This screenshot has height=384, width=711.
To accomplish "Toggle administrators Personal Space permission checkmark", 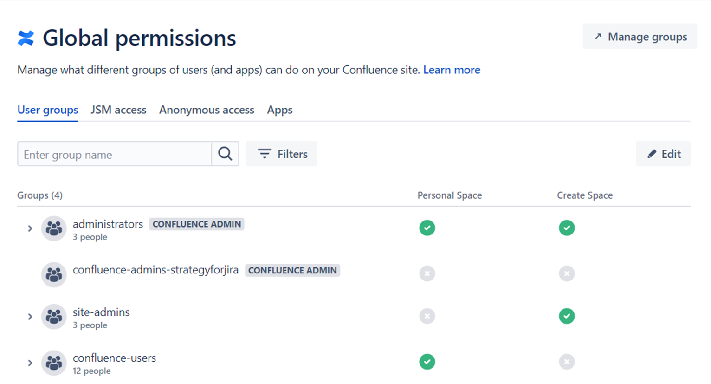I will (x=427, y=228).
